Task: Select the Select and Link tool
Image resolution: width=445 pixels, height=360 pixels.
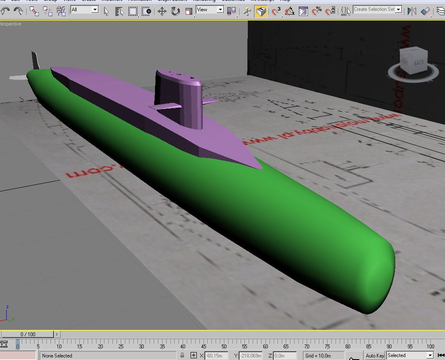Action: (34, 11)
